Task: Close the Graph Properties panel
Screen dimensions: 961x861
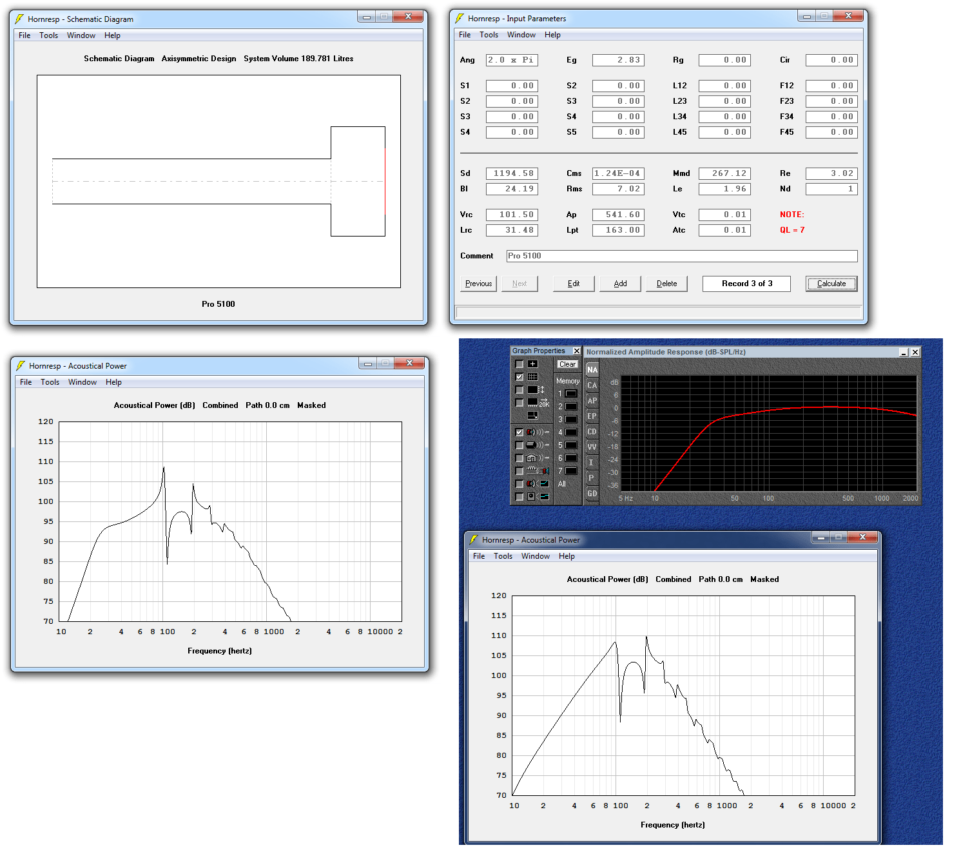Action: [x=577, y=351]
